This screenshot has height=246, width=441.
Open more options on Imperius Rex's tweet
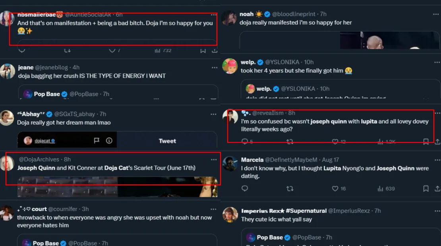click(437, 211)
